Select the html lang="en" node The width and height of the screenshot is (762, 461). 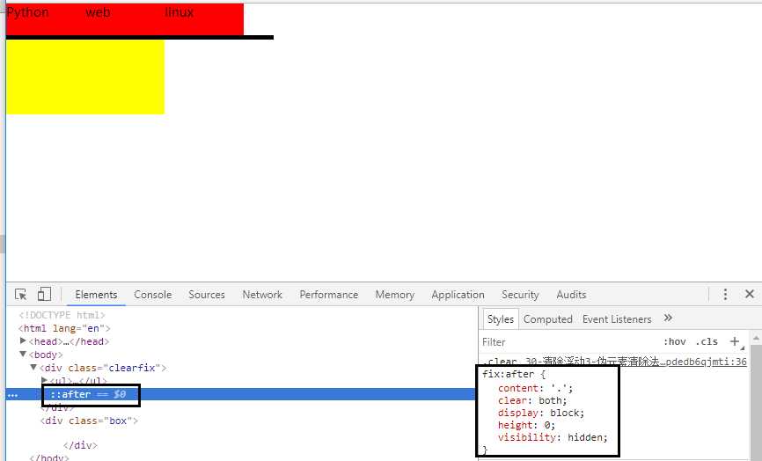click(64, 328)
